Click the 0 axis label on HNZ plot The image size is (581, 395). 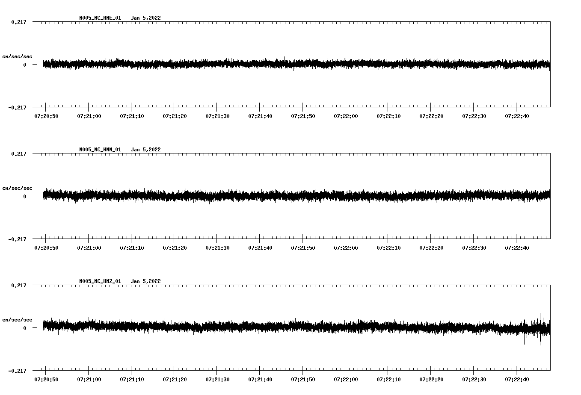click(x=25, y=328)
